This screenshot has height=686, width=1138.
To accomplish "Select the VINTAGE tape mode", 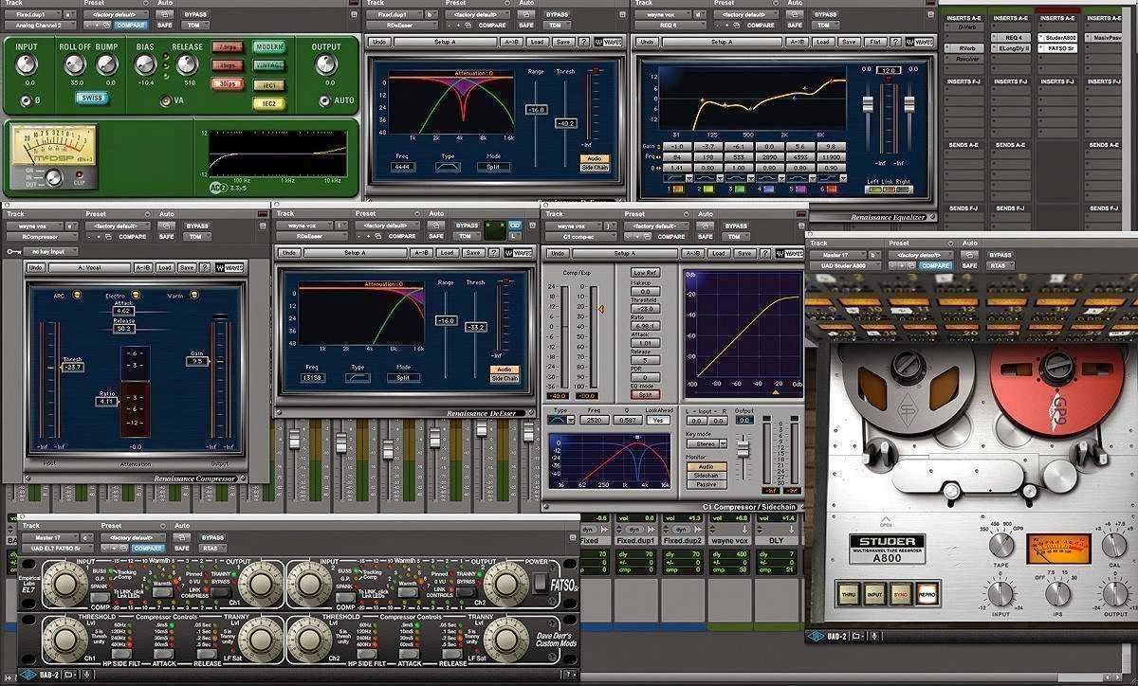I will coord(268,65).
